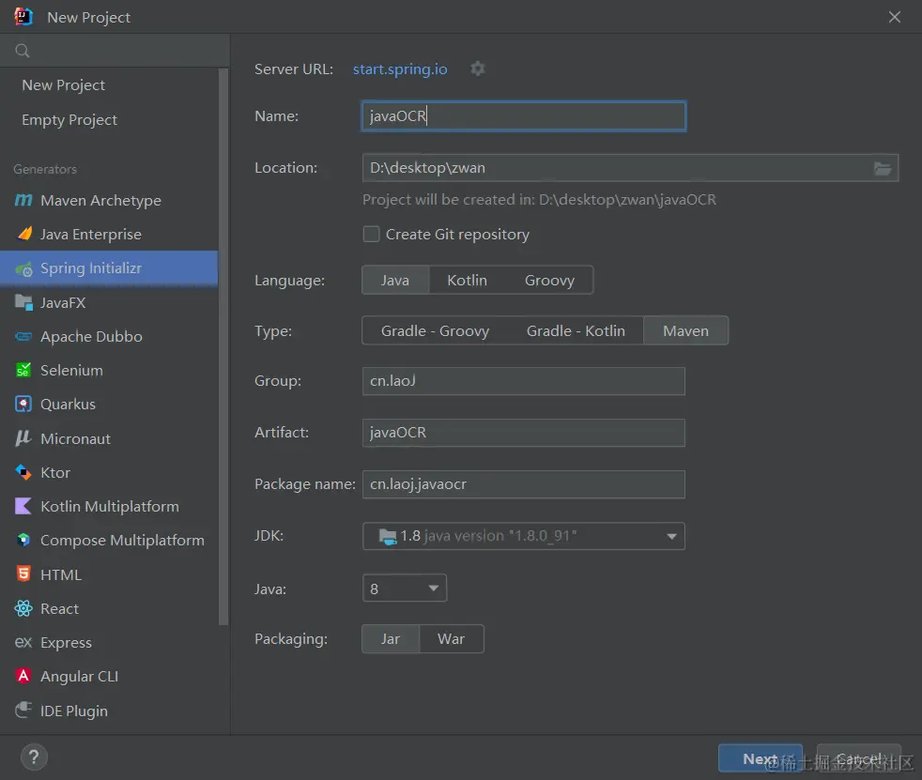Select War packaging
922x780 pixels.
tap(451, 639)
